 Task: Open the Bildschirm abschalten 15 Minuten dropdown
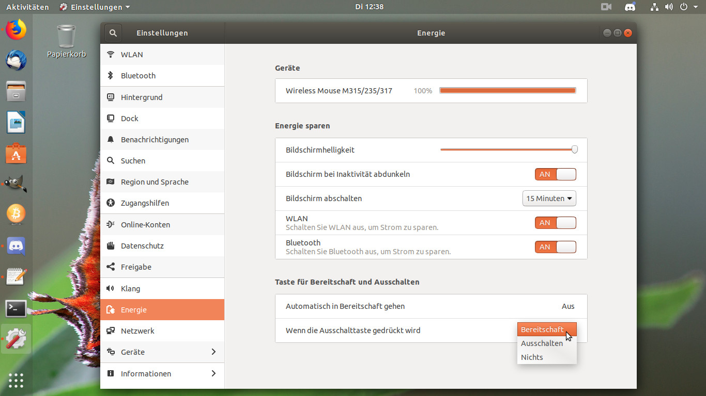549,199
